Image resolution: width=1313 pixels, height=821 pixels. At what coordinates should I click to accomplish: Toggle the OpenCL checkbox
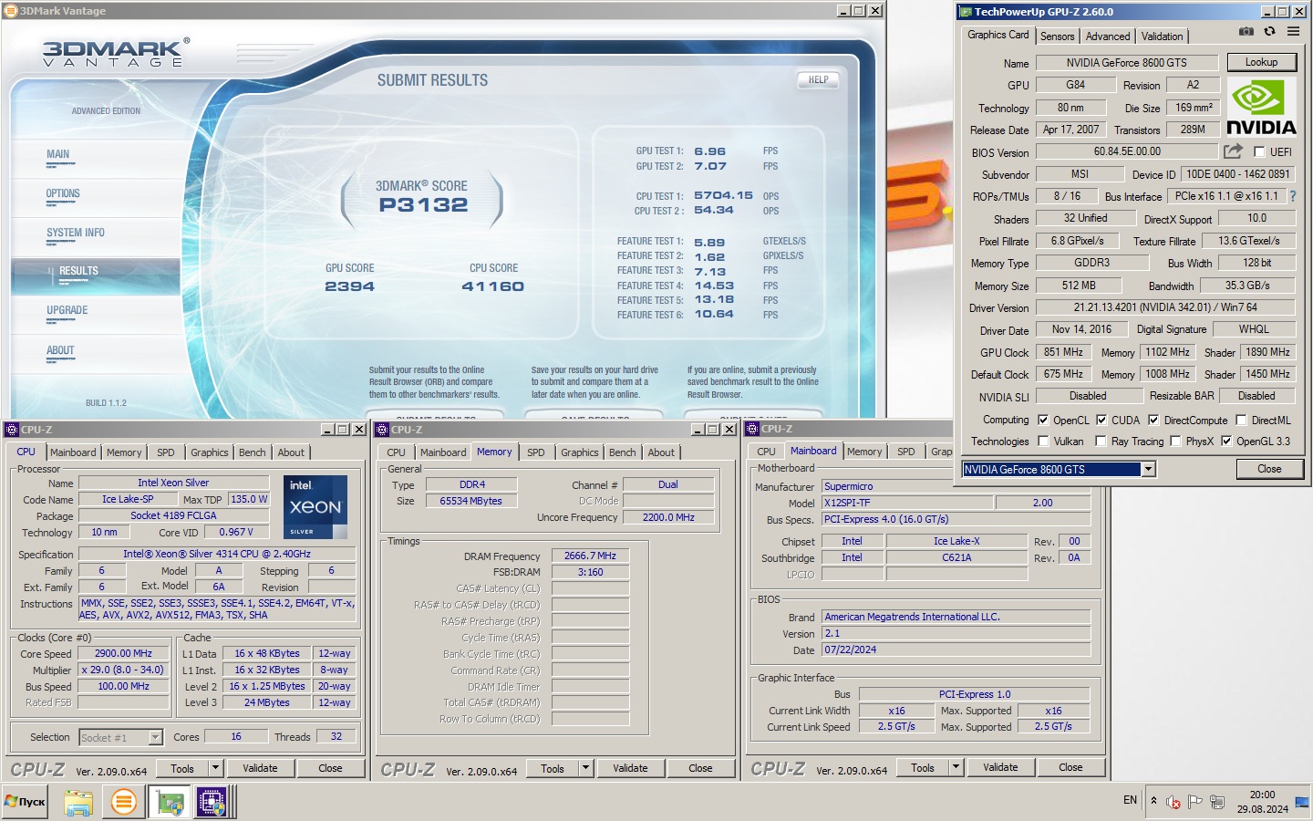[x=1044, y=421]
